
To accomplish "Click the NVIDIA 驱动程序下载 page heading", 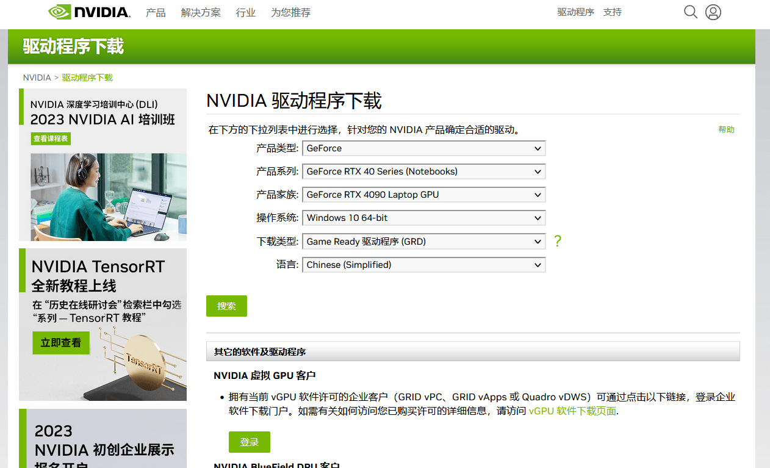I will (x=294, y=101).
